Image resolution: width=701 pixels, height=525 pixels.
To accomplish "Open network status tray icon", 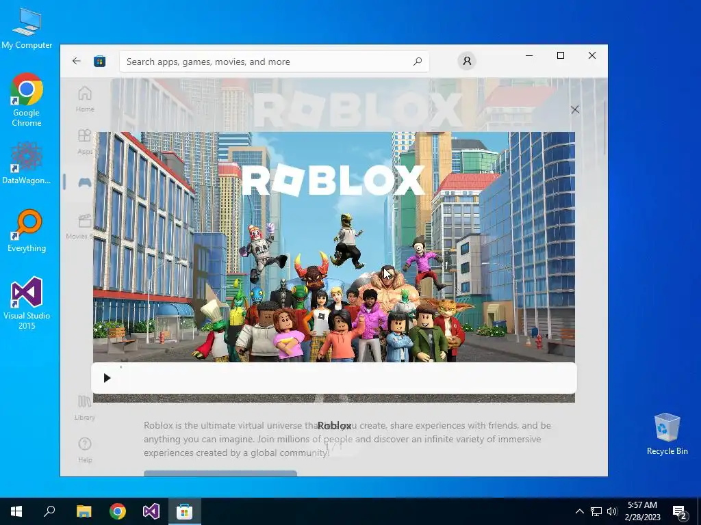I will click(x=596, y=511).
